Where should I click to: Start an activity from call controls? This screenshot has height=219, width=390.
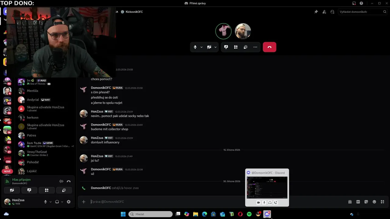(x=236, y=47)
